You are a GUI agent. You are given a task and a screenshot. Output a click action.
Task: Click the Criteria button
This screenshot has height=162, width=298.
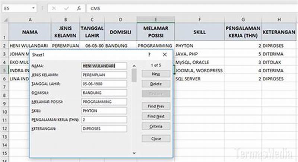coord(156,126)
